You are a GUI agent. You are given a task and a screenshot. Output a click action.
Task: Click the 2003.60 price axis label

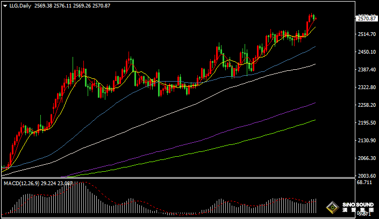point(366,176)
